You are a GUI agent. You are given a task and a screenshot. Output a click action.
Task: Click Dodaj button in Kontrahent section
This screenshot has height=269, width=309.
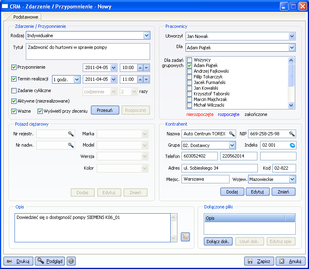click(x=232, y=192)
